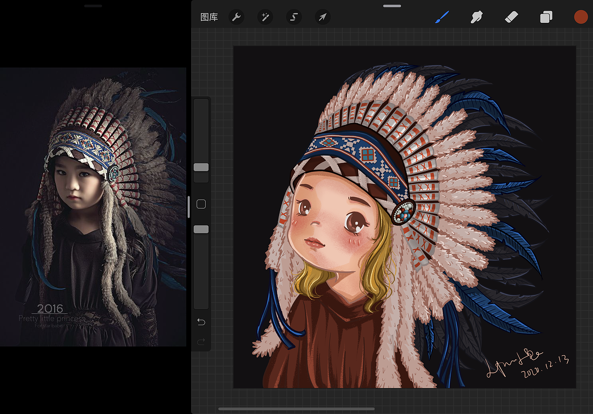Open the Selections tool
This screenshot has width=593, height=414.
pos(294,17)
